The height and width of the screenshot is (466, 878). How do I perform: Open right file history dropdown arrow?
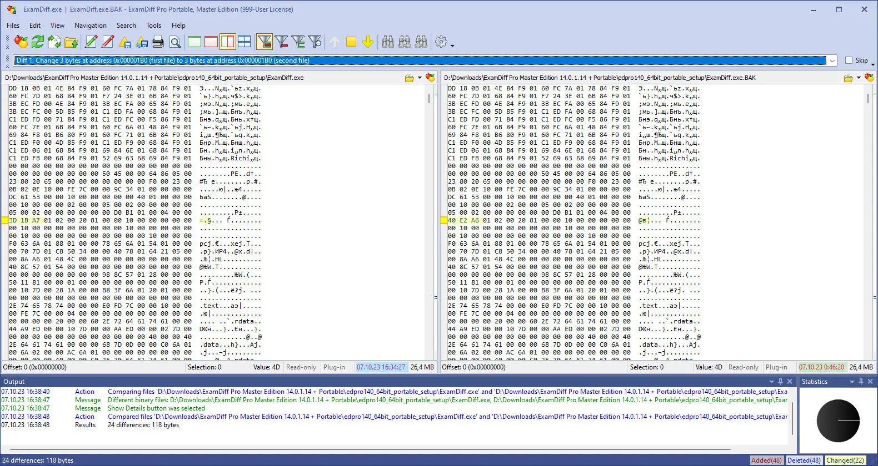[859, 78]
